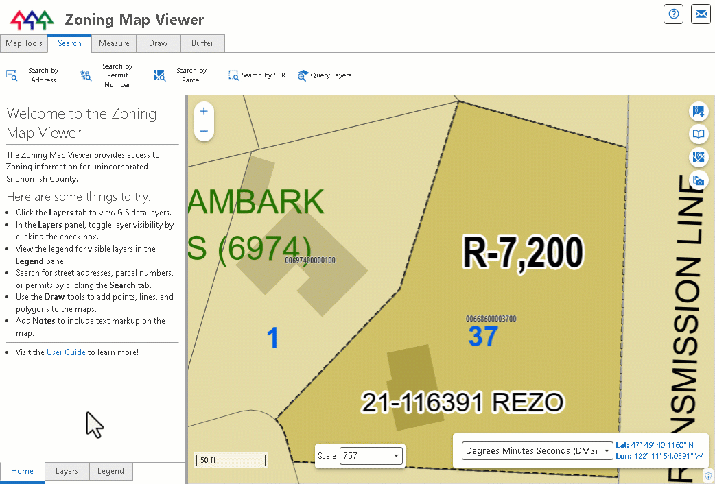
Task: Click the R-7,200 zoning label
Action: click(x=523, y=253)
